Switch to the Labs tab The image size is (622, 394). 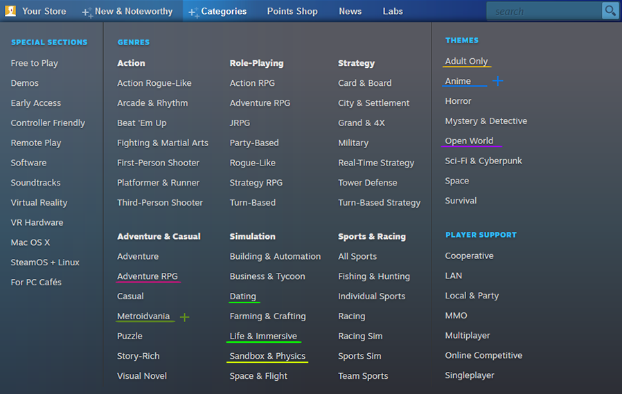[x=392, y=11]
